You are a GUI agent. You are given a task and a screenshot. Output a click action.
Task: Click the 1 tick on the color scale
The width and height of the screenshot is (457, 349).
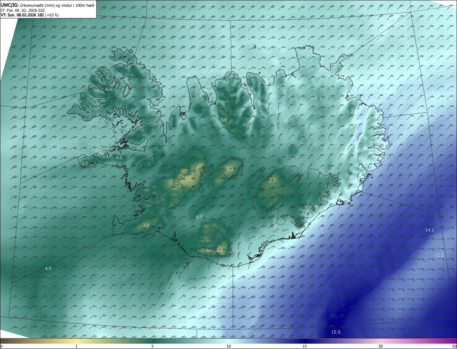(x=76, y=346)
